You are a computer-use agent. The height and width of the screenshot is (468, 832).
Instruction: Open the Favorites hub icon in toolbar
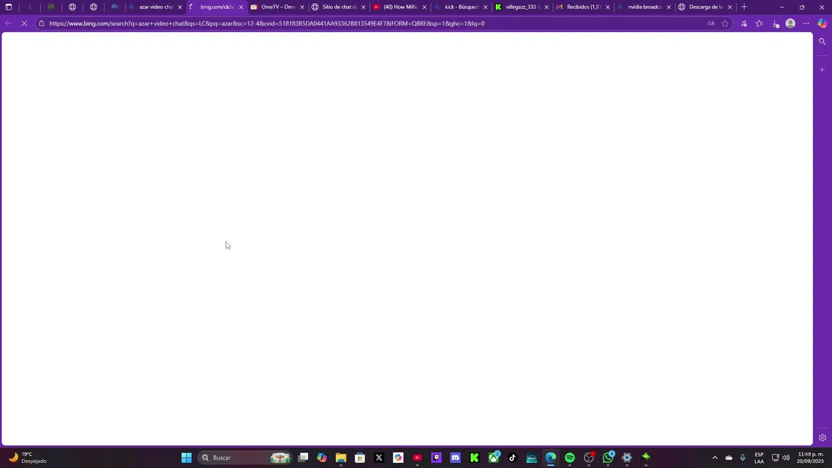(x=759, y=23)
